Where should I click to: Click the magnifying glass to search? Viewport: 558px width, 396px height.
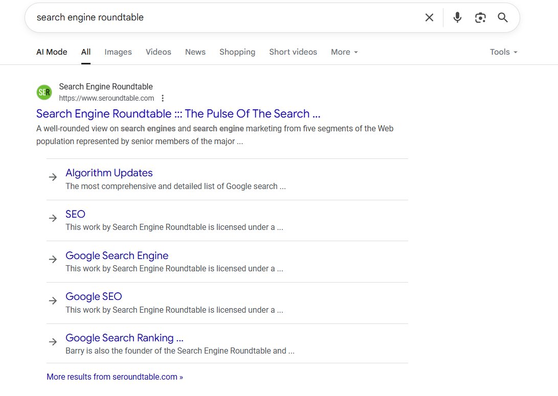point(502,17)
